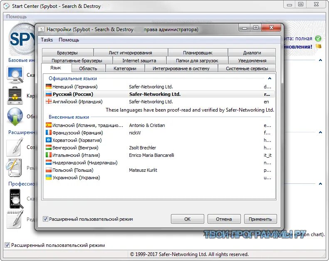The height and width of the screenshot is (261, 329).
Task: Collapse the Профессиональные section in Start Center
Action: (x=320, y=184)
